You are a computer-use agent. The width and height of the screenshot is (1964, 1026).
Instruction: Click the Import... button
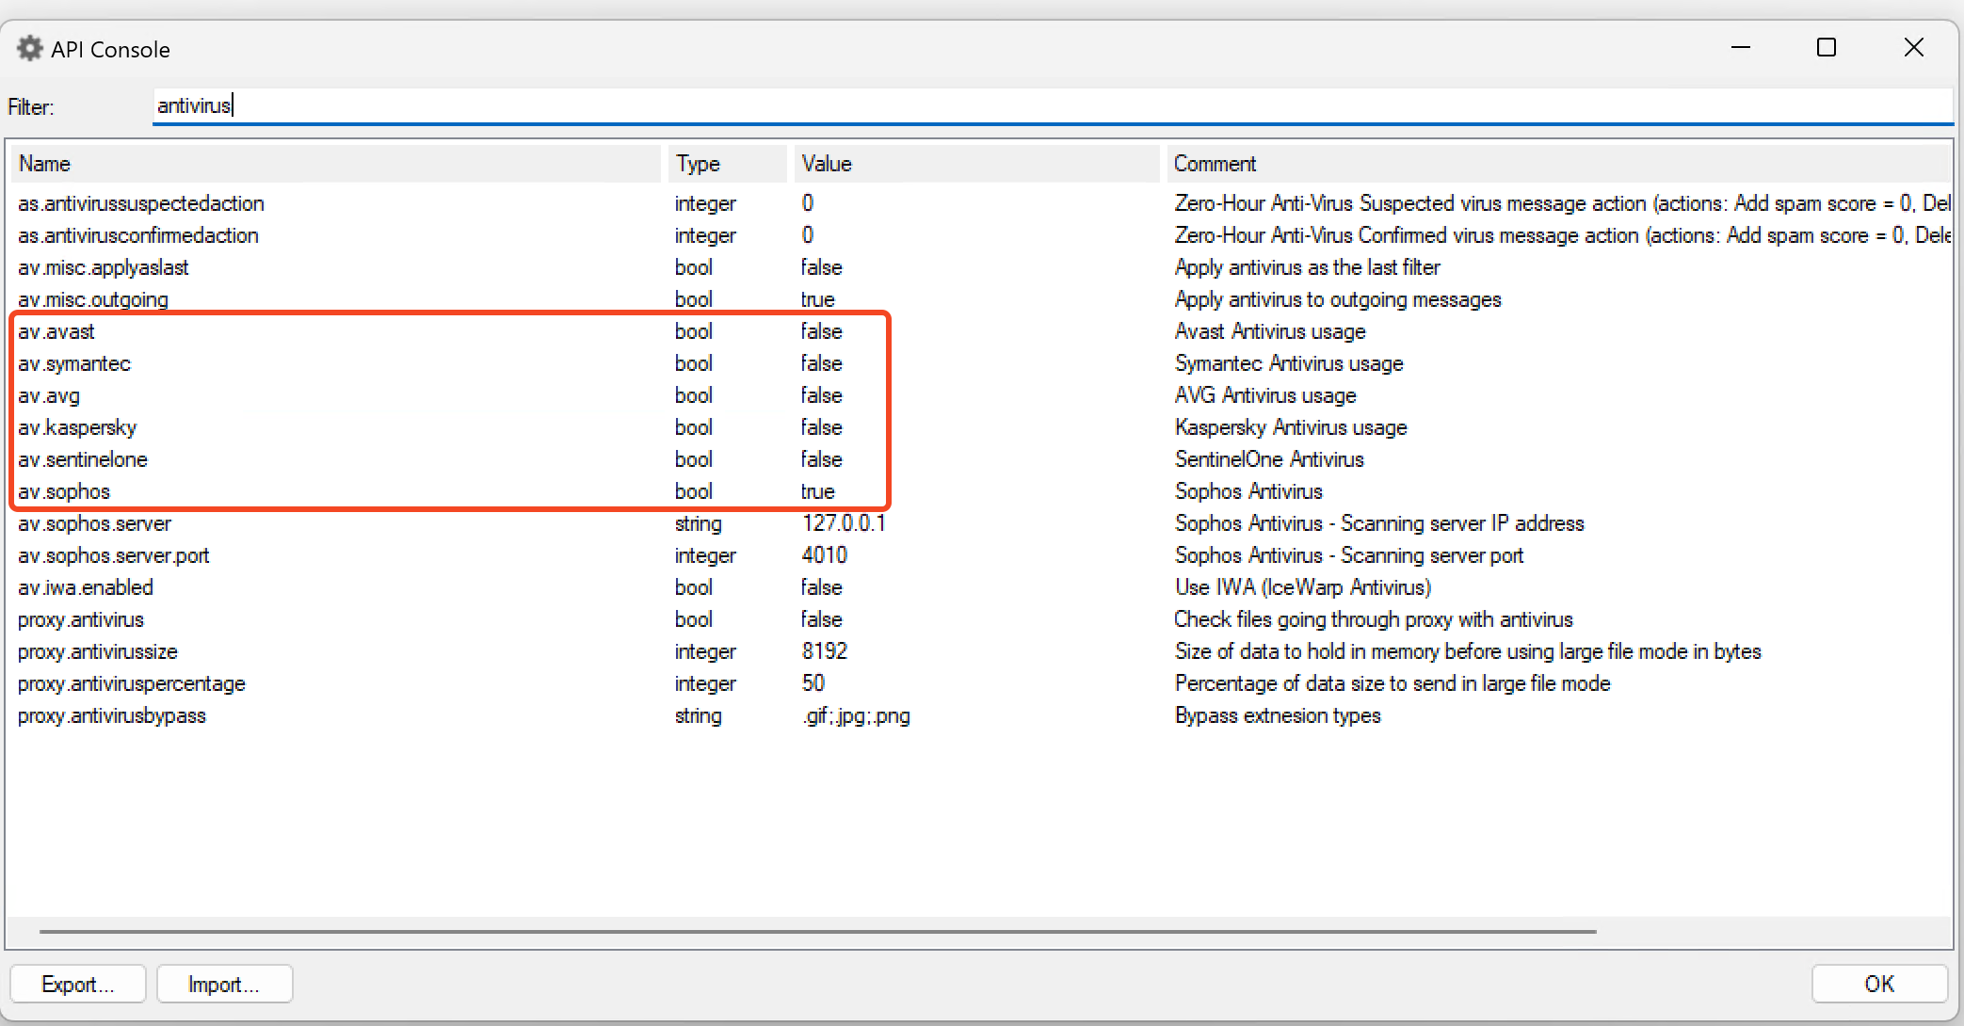pyautogui.click(x=224, y=984)
